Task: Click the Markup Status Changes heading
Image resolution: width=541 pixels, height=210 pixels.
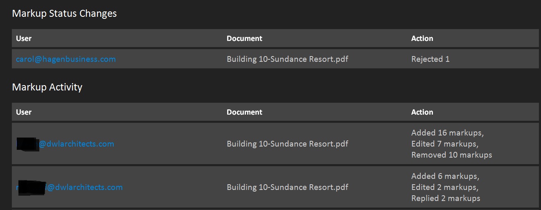Action: 64,14
